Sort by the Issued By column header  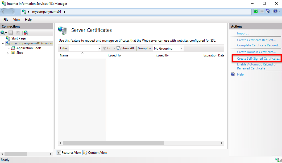(178, 55)
